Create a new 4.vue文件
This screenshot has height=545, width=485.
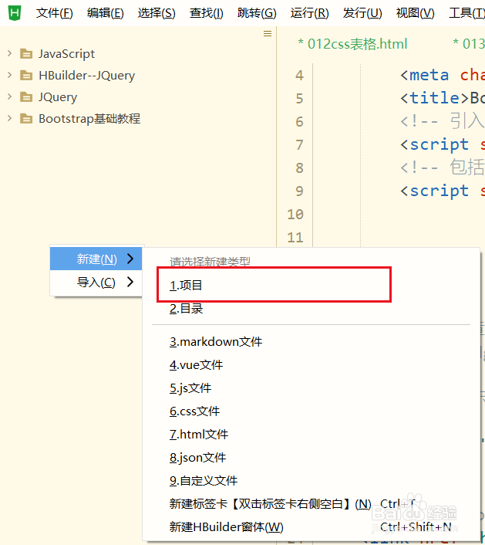click(x=196, y=365)
